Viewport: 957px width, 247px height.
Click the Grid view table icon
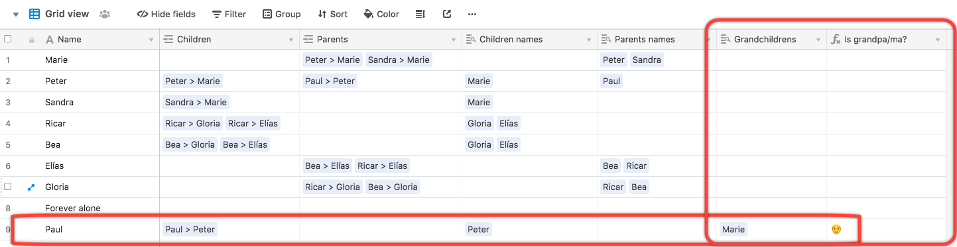pyautogui.click(x=34, y=14)
